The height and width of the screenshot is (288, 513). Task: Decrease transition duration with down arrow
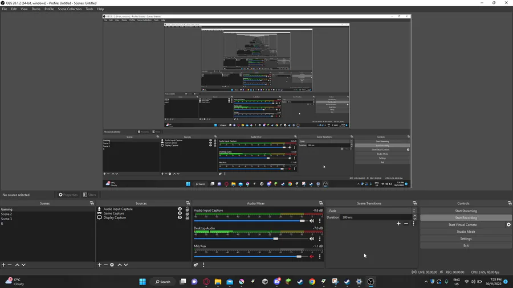pos(414,219)
